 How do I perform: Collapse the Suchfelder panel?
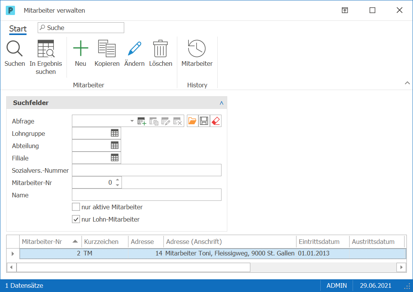[x=221, y=103]
